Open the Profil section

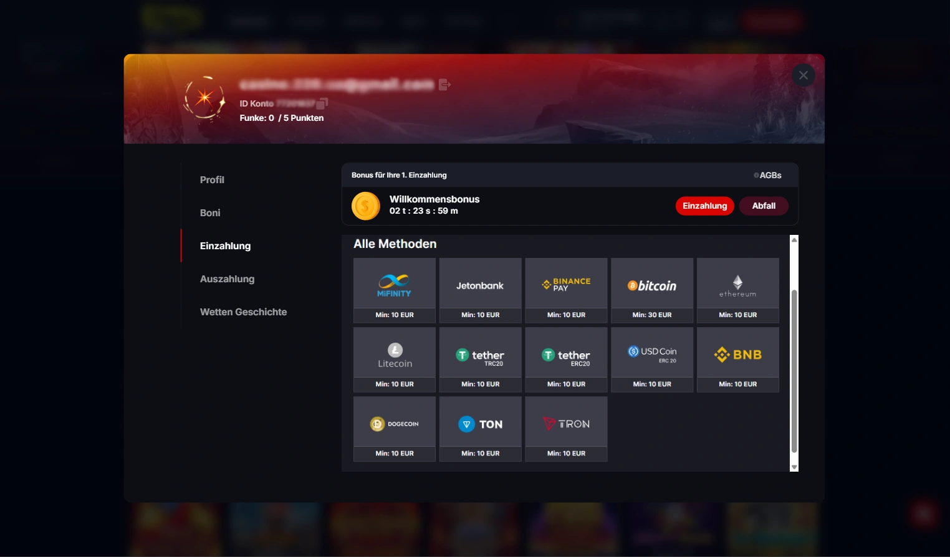click(x=212, y=180)
